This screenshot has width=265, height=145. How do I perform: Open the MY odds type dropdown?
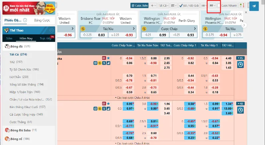pos(212,6)
